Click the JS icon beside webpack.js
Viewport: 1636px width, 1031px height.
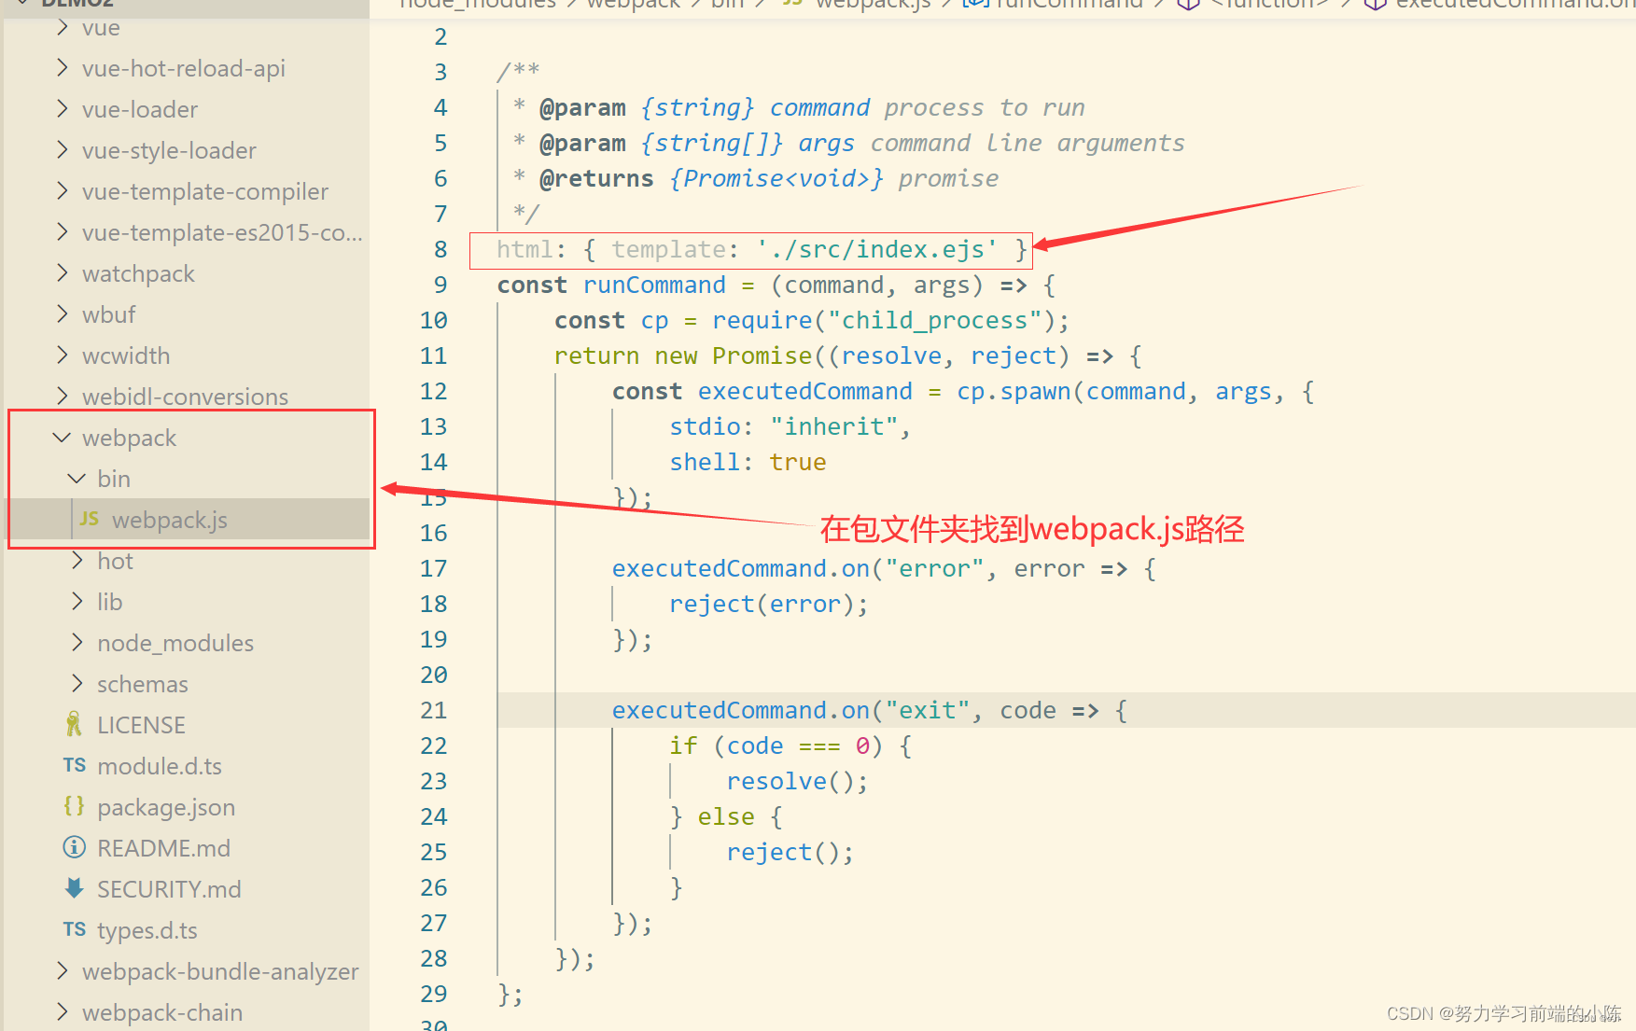pyautogui.click(x=89, y=520)
